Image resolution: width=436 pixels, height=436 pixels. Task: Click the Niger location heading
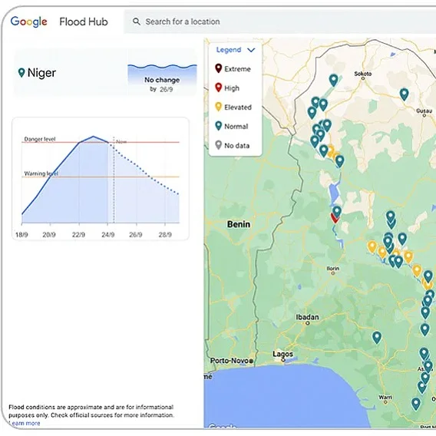click(x=41, y=73)
